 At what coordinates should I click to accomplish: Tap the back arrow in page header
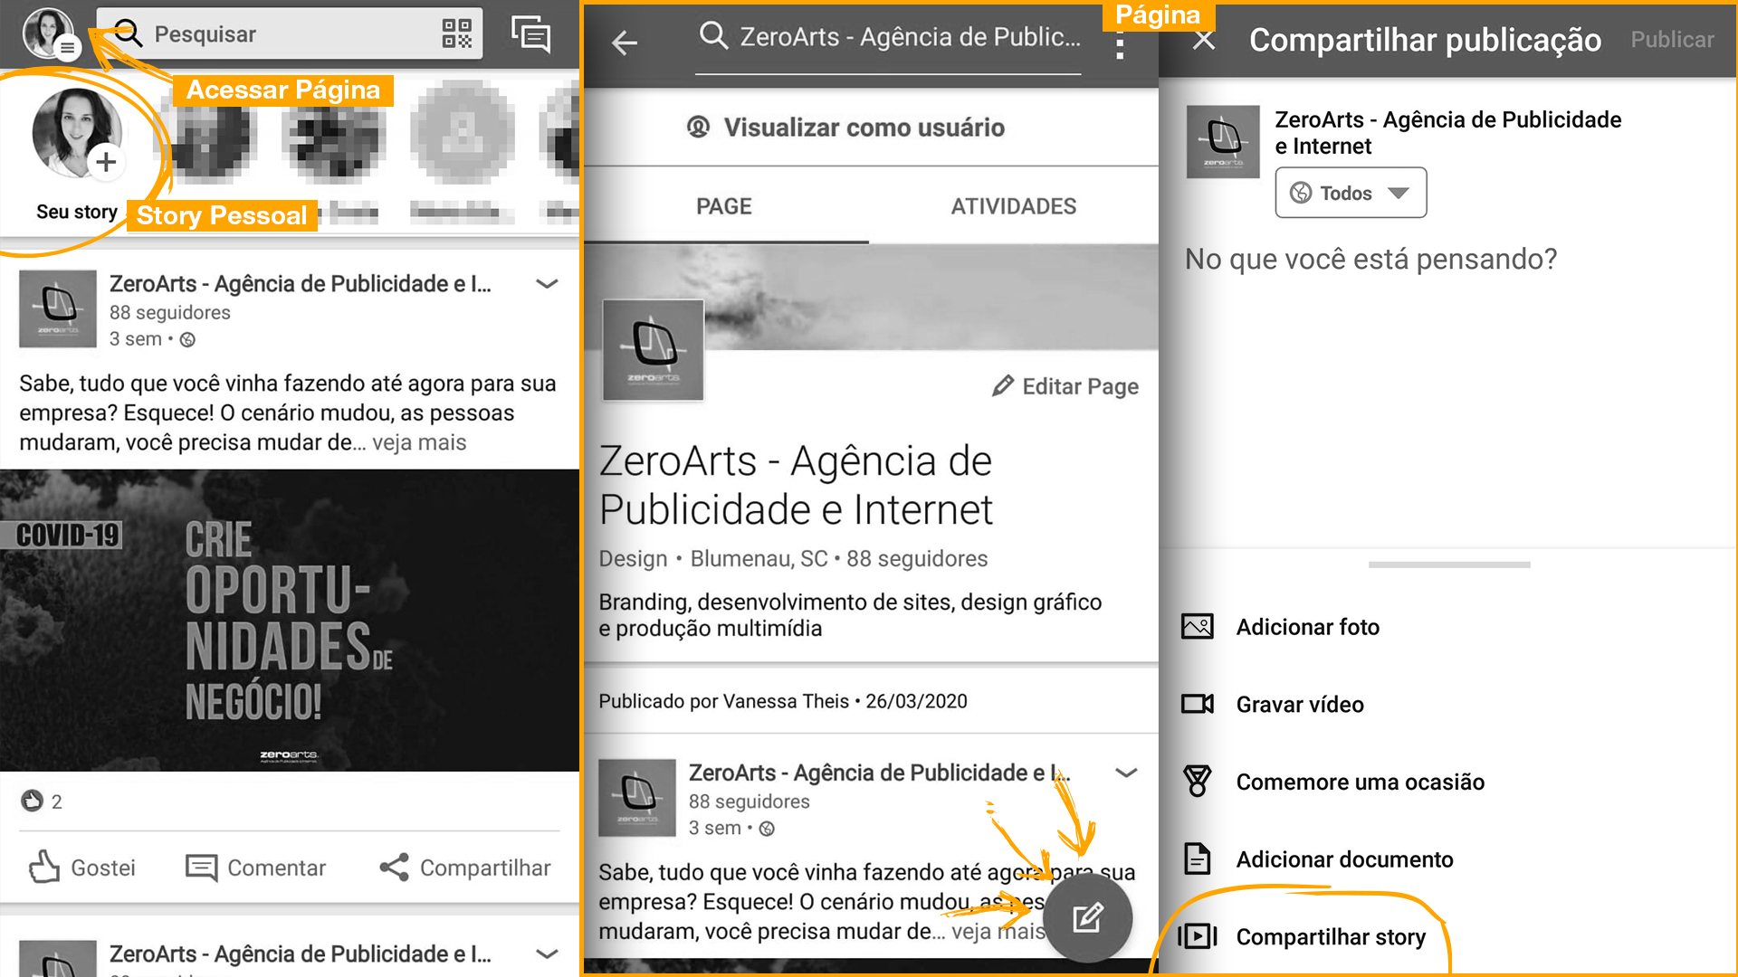(x=625, y=42)
